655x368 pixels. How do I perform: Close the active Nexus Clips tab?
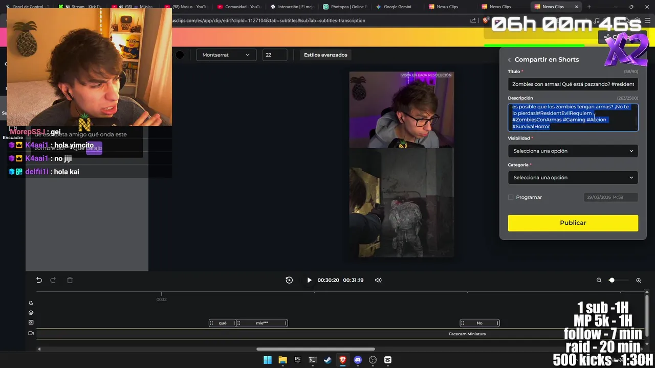click(x=577, y=7)
